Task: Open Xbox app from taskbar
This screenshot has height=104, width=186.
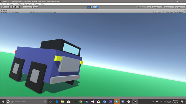Action: pyautogui.click(x=129, y=102)
